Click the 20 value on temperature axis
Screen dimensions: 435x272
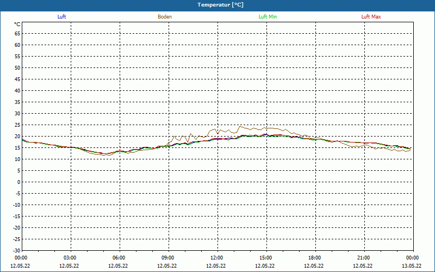pyautogui.click(x=17, y=137)
